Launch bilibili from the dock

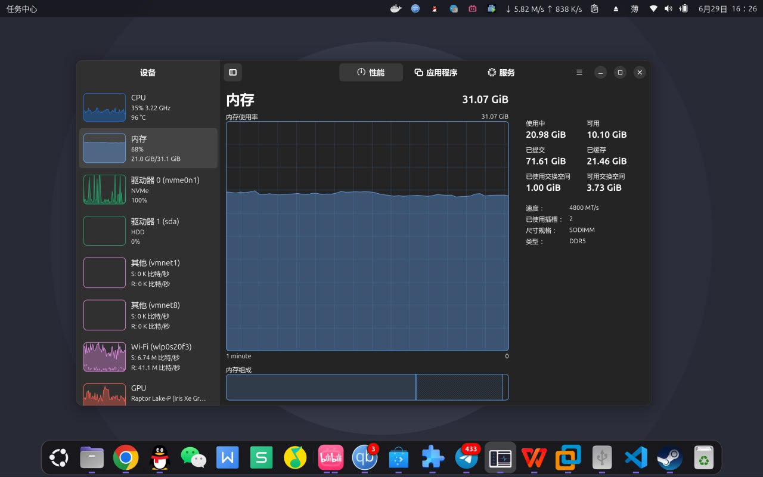coord(331,458)
